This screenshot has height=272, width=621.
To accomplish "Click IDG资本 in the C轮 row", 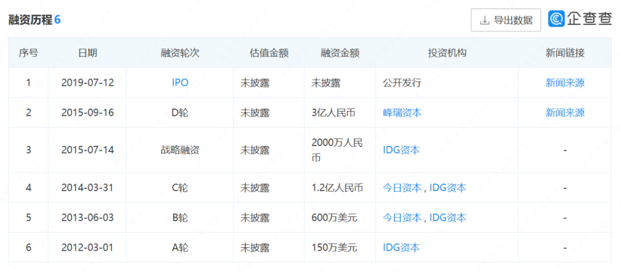I will pyautogui.click(x=447, y=187).
